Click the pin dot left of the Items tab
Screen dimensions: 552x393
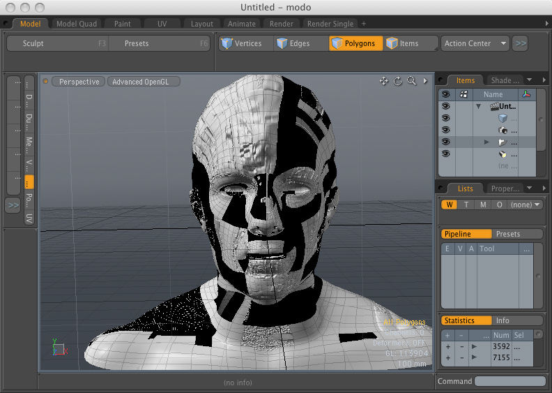[440, 80]
